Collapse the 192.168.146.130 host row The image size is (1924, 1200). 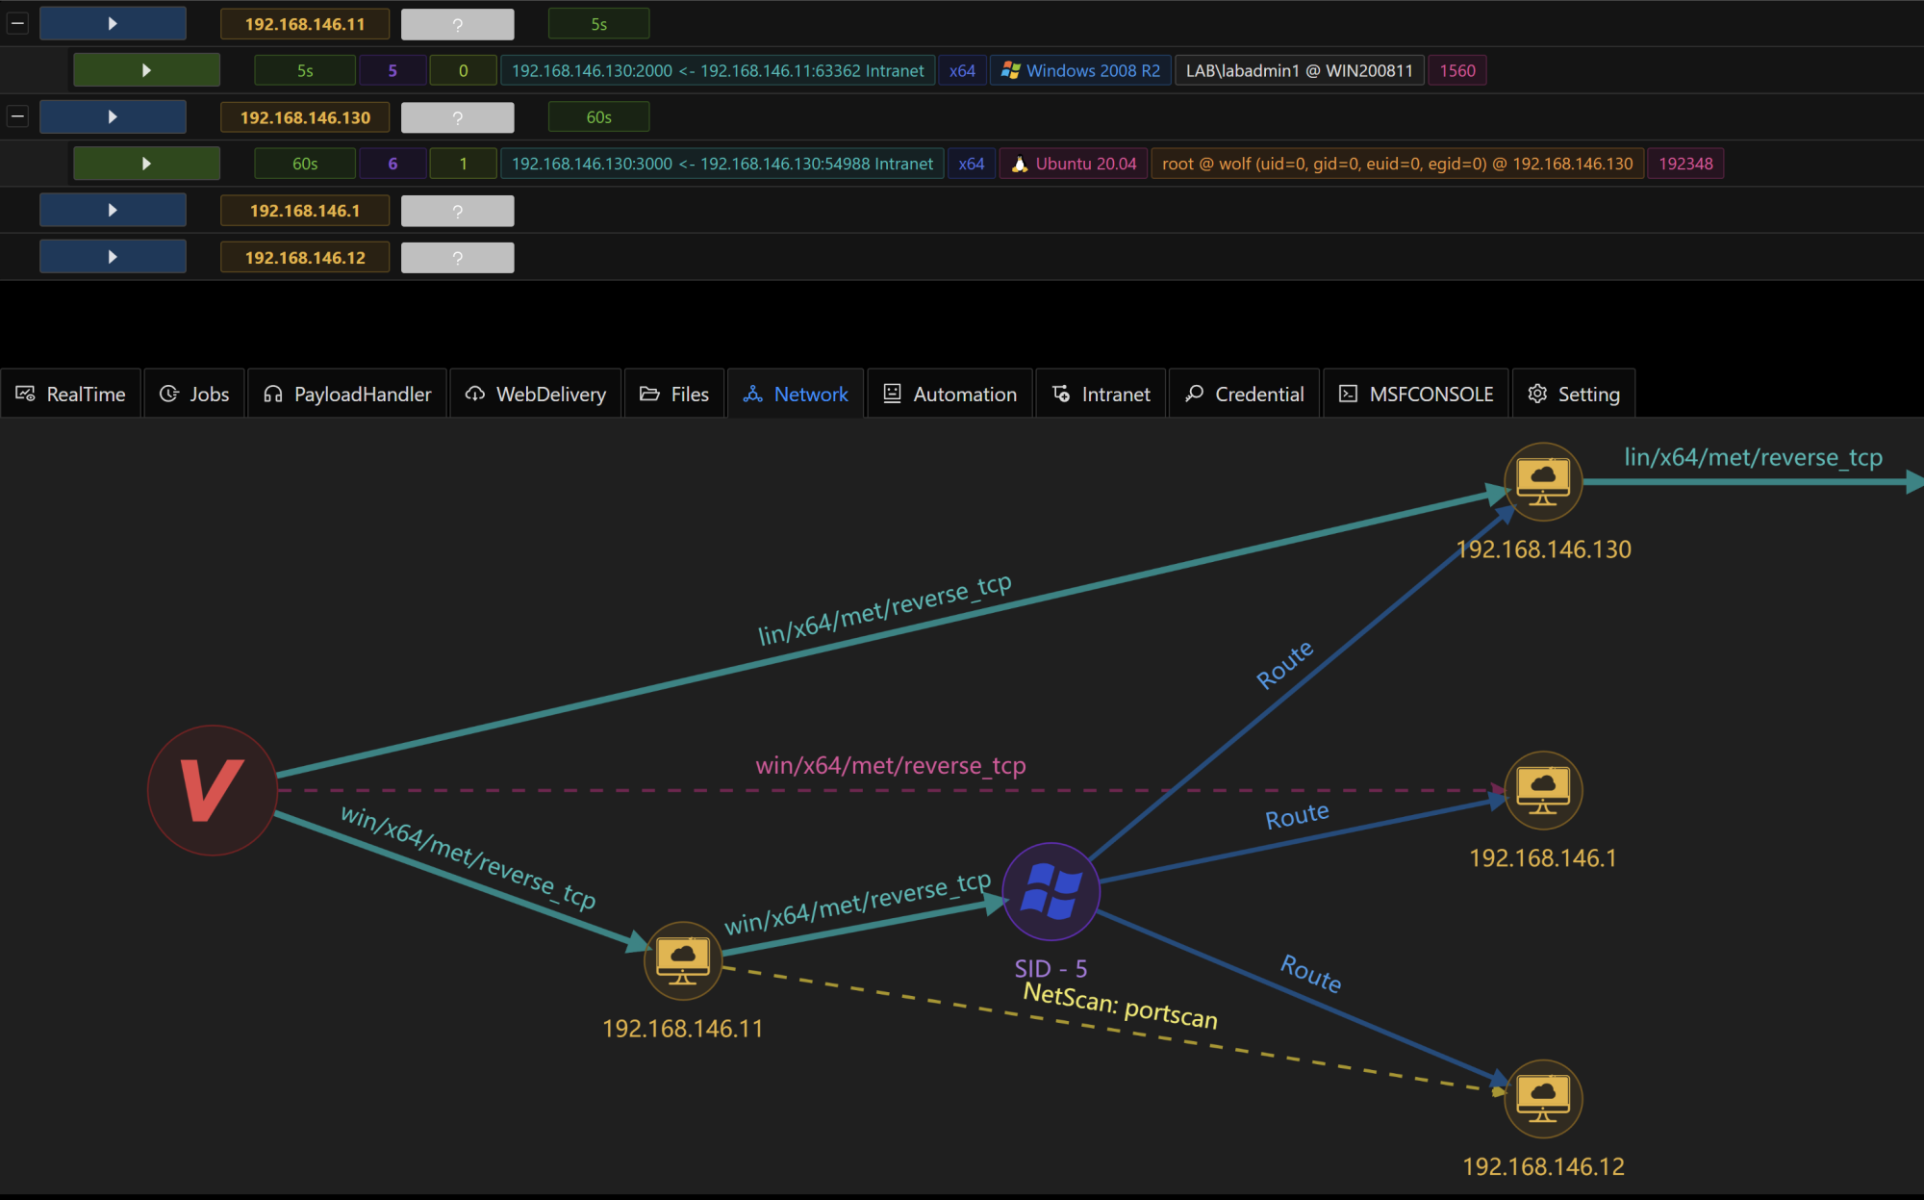pos(17,116)
